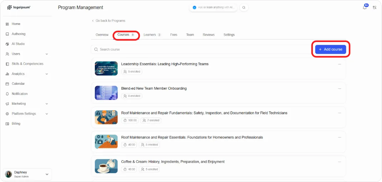Open Billing from the sidebar
This screenshot has height=182, width=382.
click(16, 124)
